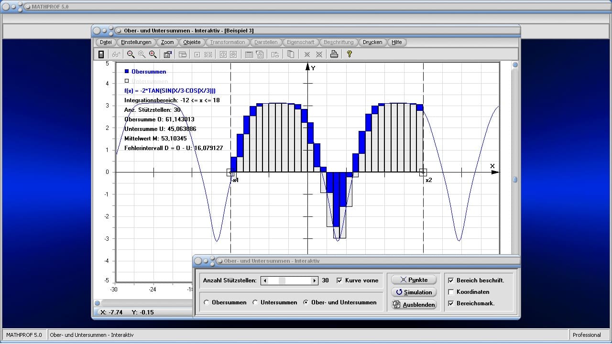Click the table export icon next to grid
The height and width of the screenshot is (344, 612).
pos(260,54)
